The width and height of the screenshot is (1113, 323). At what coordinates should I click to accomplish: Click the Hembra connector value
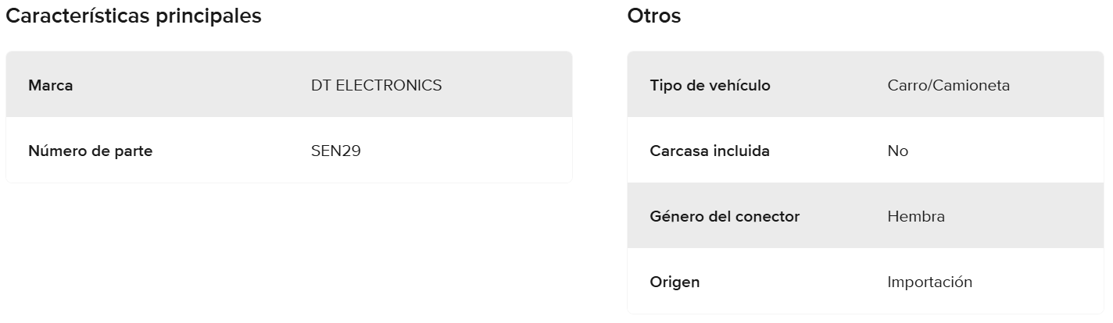916,217
